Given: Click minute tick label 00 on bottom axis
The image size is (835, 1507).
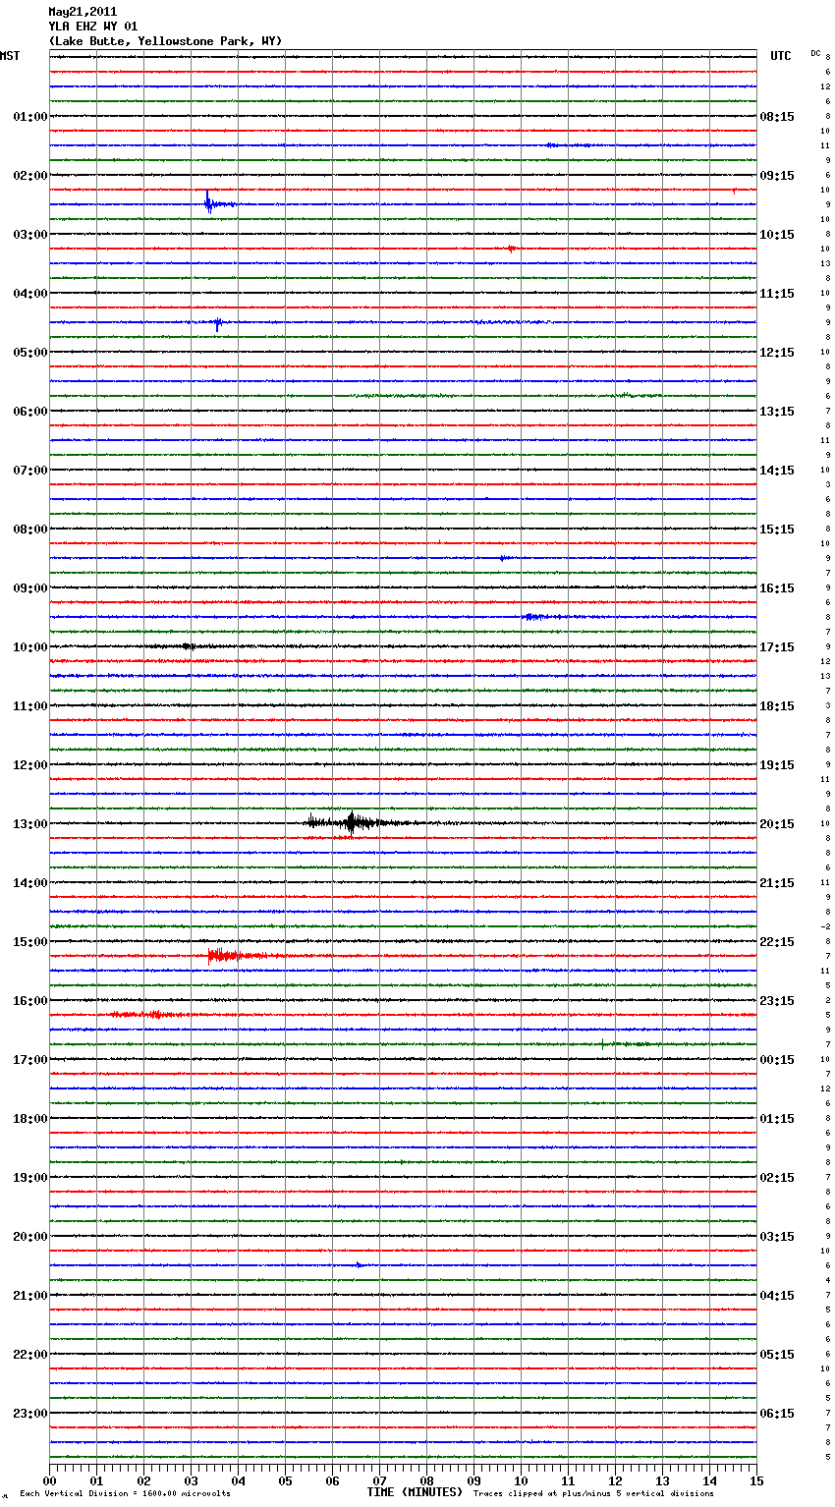Looking at the screenshot, I should pyautogui.click(x=50, y=1480).
